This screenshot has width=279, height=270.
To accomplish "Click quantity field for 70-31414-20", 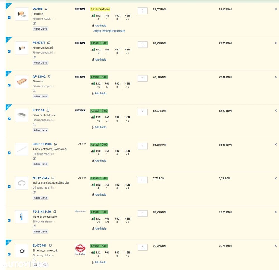I will click(143, 214).
